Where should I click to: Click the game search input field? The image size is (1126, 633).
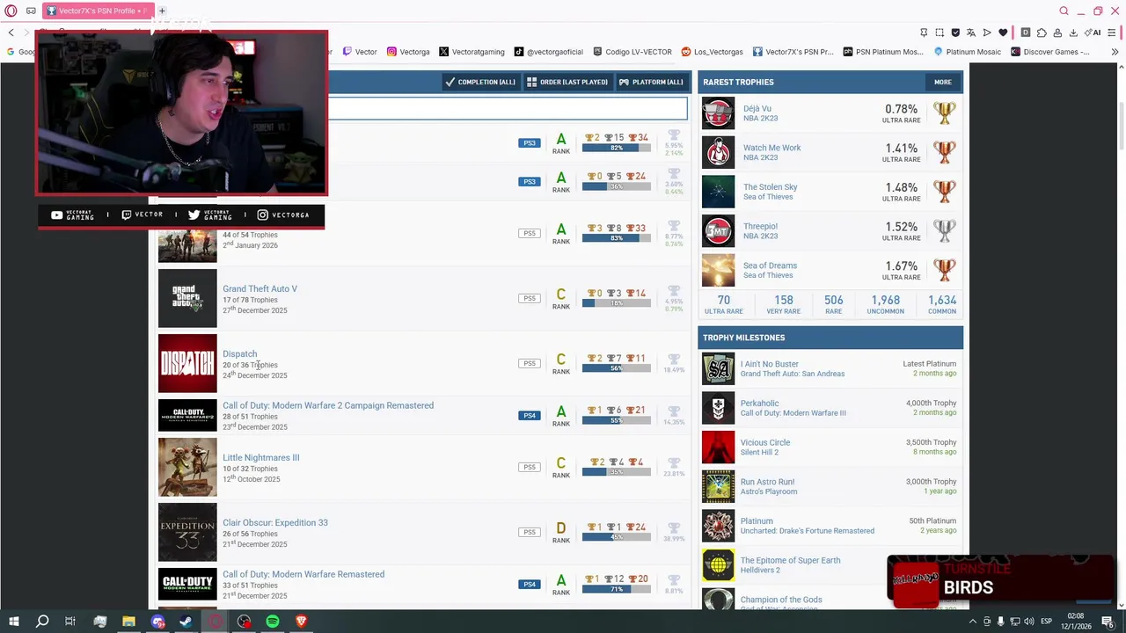[507, 108]
